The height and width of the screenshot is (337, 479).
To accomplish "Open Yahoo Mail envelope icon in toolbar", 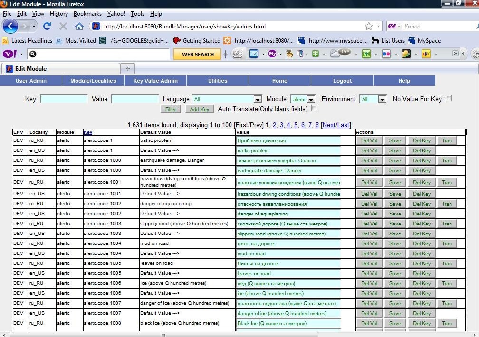I will 253,54.
